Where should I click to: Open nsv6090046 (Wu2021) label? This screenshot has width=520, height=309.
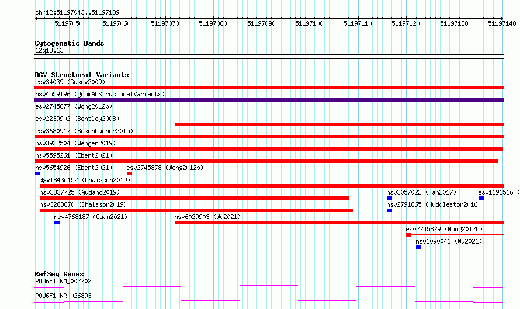point(449,241)
